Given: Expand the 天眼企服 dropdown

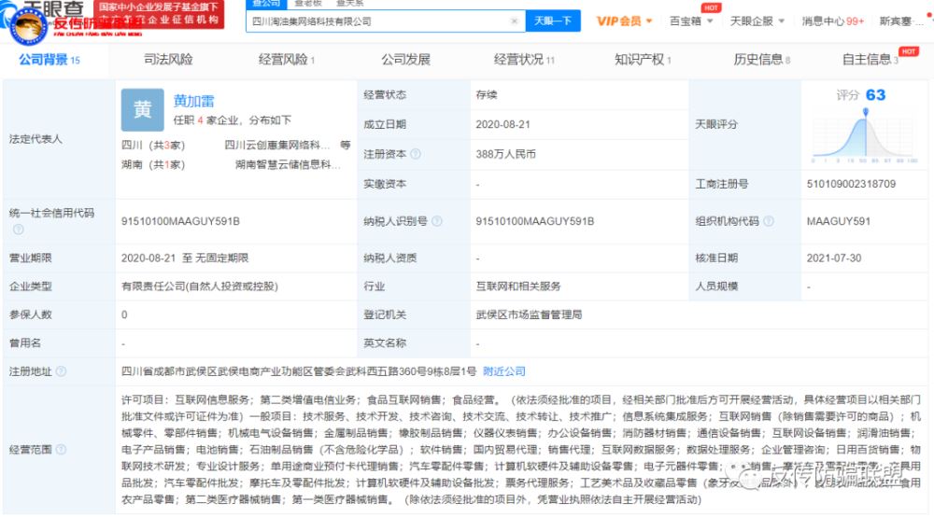Looking at the screenshot, I should point(757,21).
